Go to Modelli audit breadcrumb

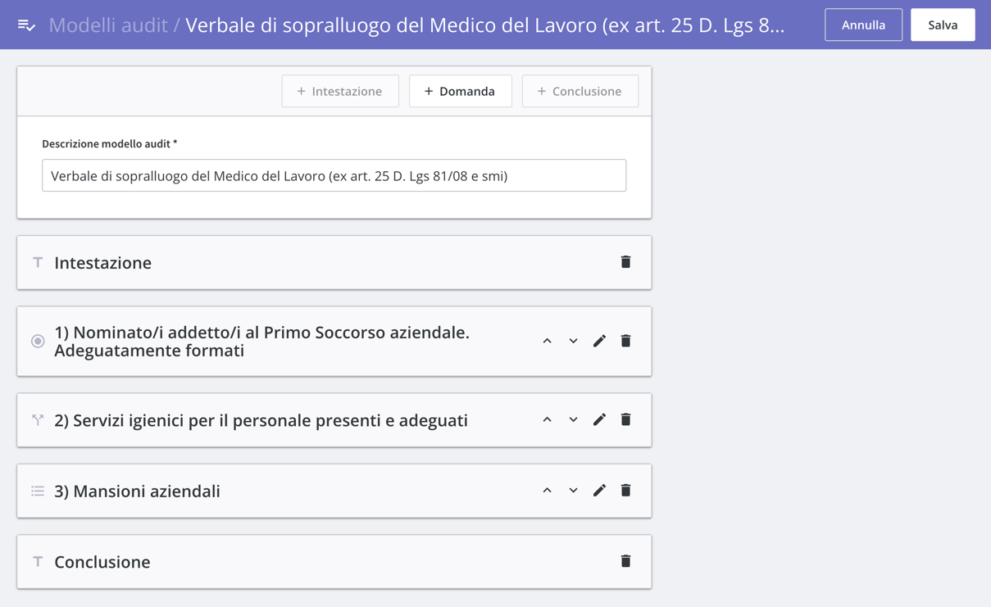(x=108, y=25)
